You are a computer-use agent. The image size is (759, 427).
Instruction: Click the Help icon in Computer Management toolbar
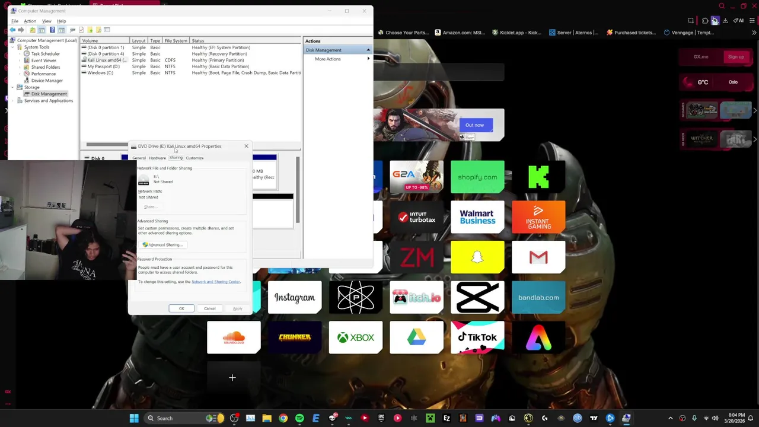coord(52,30)
